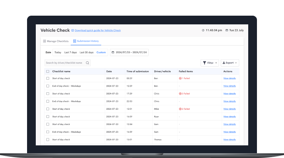Image resolution: width=284 pixels, height=158 pixels.
Task: Click the Date column header
Action: tap(109, 71)
